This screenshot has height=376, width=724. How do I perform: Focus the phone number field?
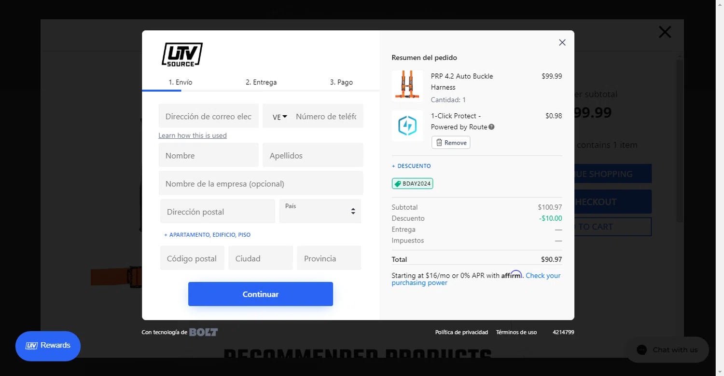[327, 116]
